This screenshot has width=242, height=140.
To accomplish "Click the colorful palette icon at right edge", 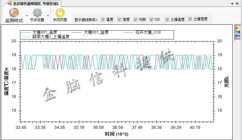I will 238,32.
